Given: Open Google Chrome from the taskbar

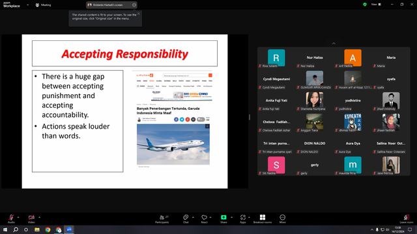Looking at the screenshot, I should click(x=48, y=229).
